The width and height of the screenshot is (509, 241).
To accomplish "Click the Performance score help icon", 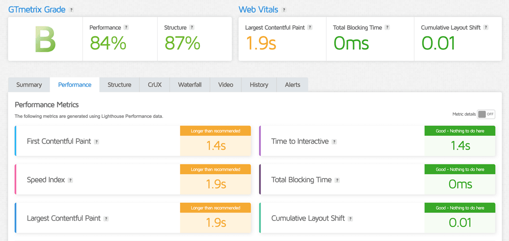I will click(x=126, y=28).
